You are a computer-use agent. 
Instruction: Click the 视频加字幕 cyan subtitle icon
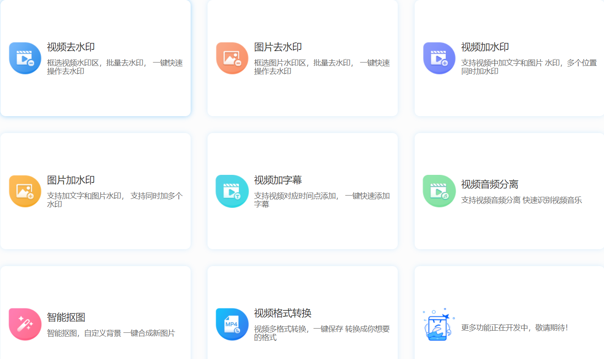(x=232, y=191)
